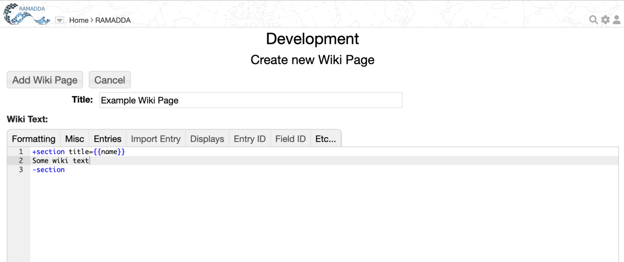Open the Formatting toolbar menu
The height and width of the screenshot is (262, 624).
34,139
